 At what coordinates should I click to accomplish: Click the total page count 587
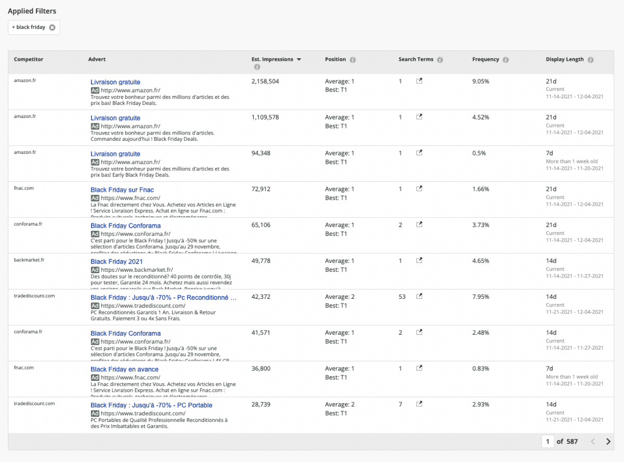coord(572,442)
